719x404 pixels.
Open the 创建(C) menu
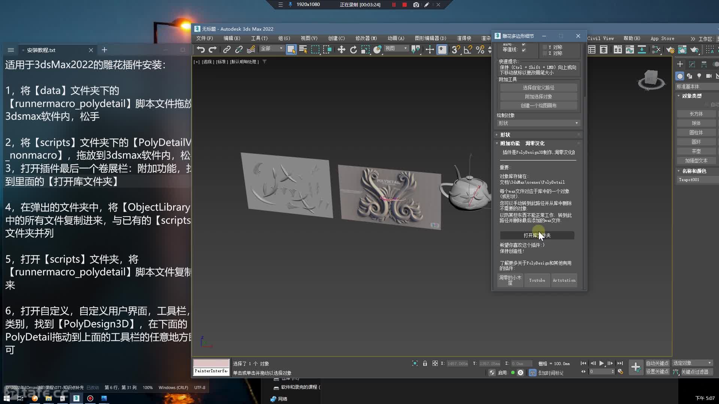point(336,38)
